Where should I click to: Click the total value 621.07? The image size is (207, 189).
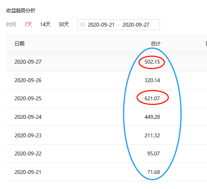click(x=152, y=98)
